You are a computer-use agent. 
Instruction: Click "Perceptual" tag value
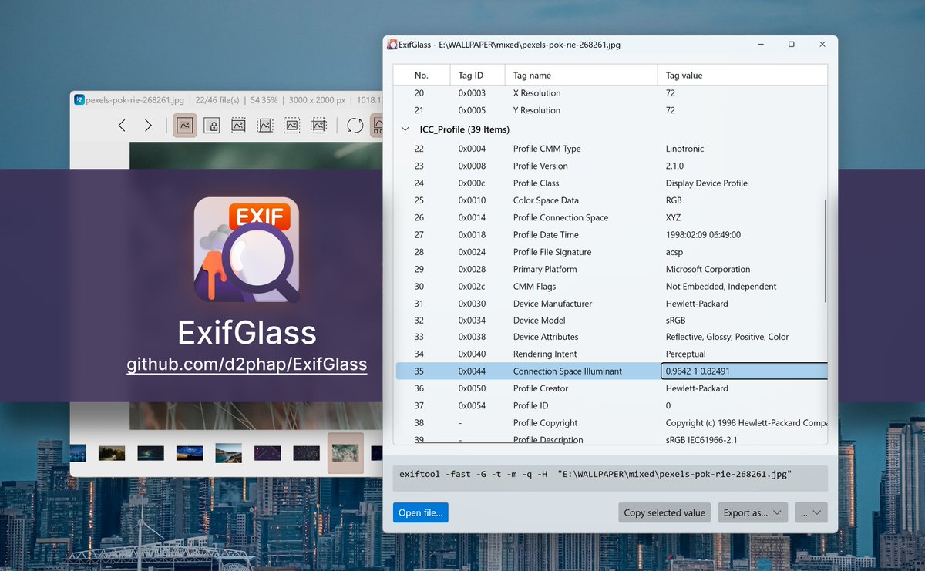click(685, 354)
